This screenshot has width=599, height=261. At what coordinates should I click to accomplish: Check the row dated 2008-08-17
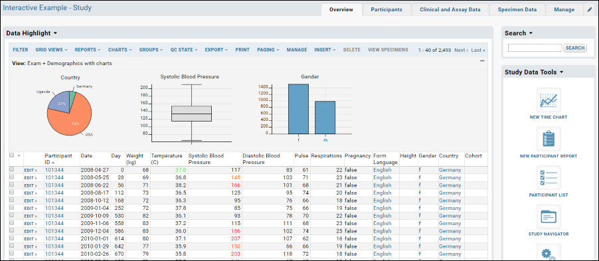tap(11, 192)
